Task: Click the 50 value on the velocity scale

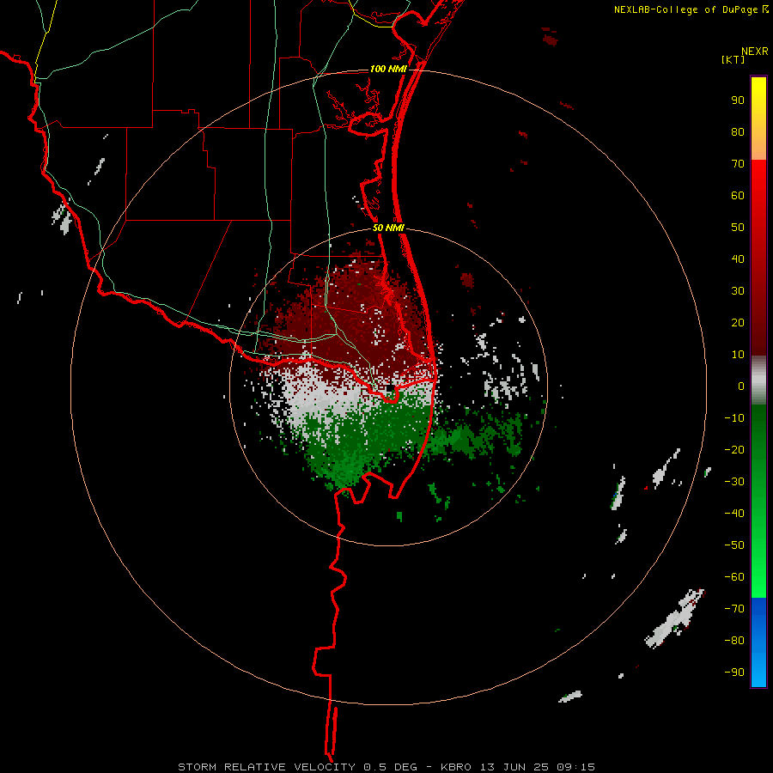Action: pyautogui.click(x=738, y=228)
